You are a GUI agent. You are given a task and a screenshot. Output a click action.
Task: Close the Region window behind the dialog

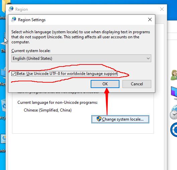162,9
